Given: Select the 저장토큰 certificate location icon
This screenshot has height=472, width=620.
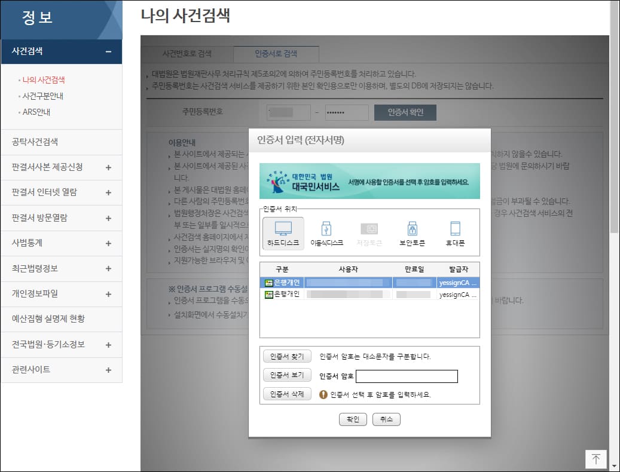Looking at the screenshot, I should pos(369,233).
